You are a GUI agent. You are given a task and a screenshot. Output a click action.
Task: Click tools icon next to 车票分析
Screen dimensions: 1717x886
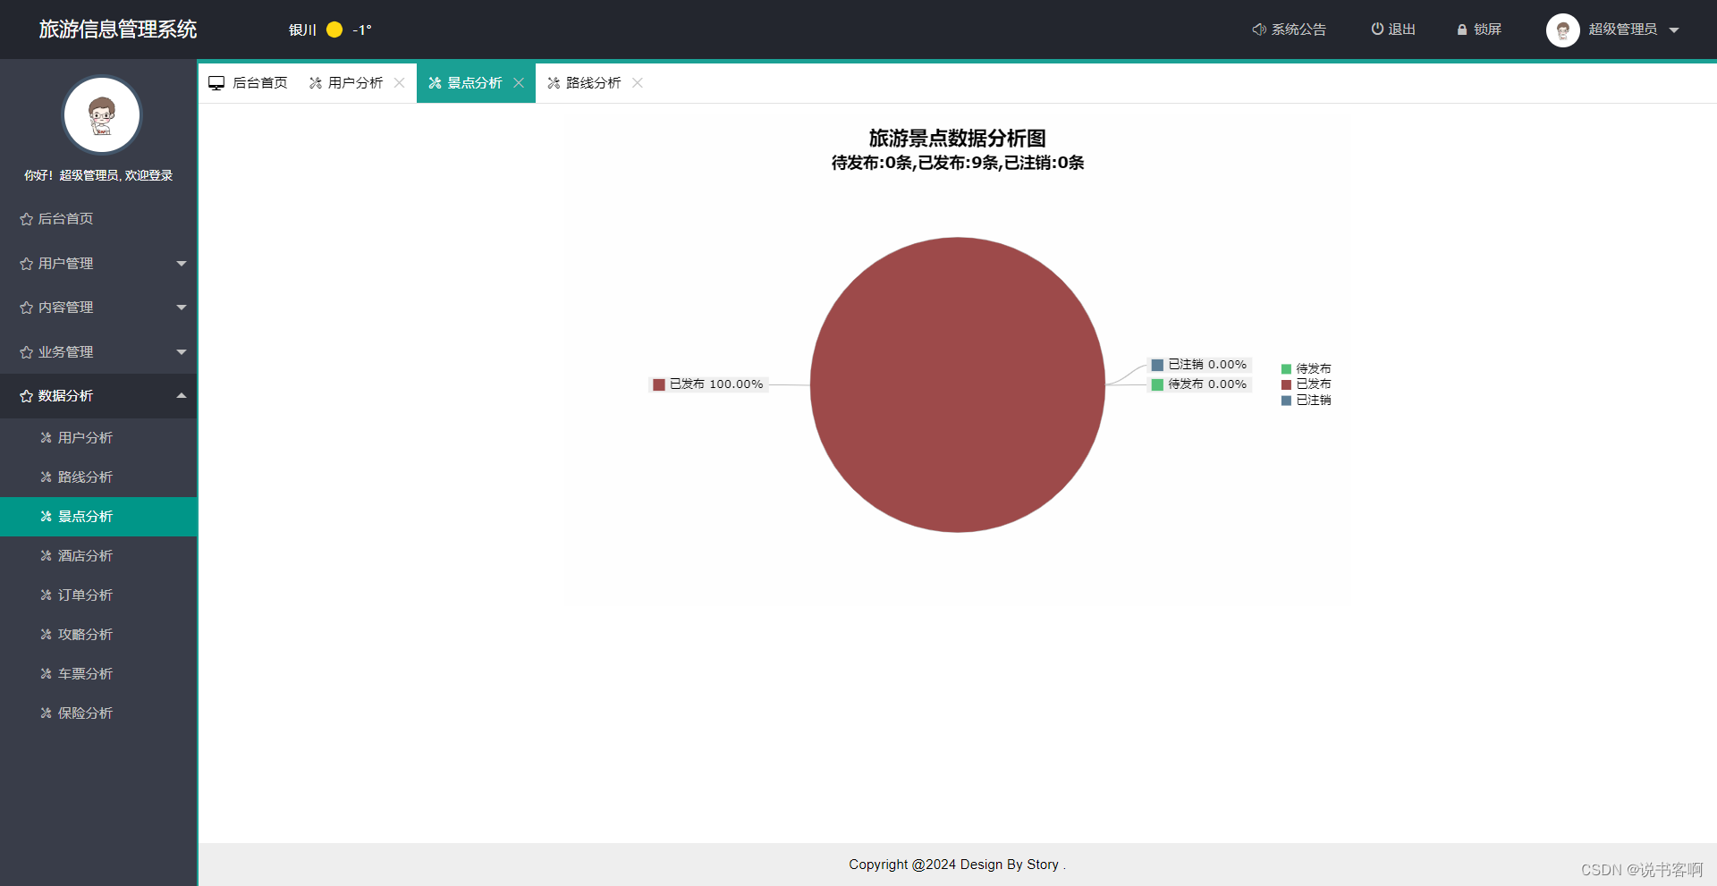46,674
